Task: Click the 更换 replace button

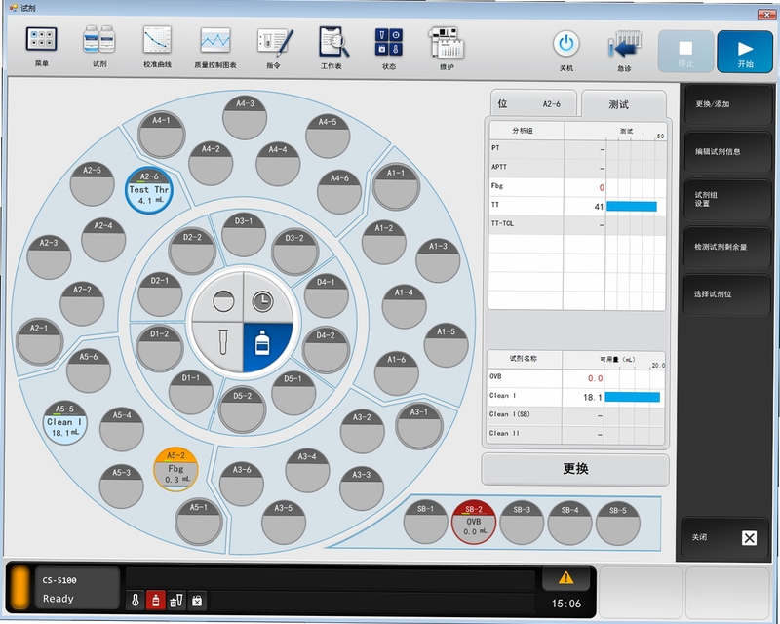Action: point(575,469)
